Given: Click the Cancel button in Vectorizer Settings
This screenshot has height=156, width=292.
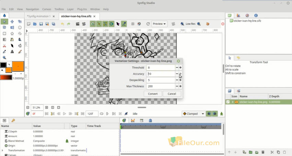Looking at the screenshot, I should (172, 94).
